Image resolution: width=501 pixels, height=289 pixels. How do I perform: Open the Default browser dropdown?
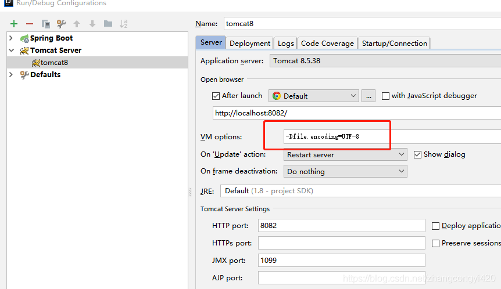coord(314,96)
